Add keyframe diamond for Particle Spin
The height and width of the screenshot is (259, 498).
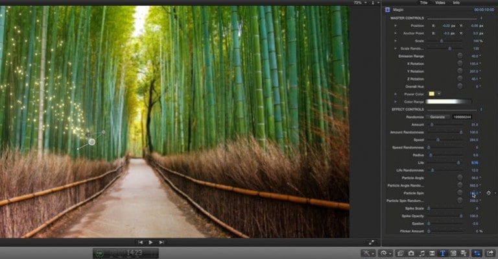(x=488, y=193)
